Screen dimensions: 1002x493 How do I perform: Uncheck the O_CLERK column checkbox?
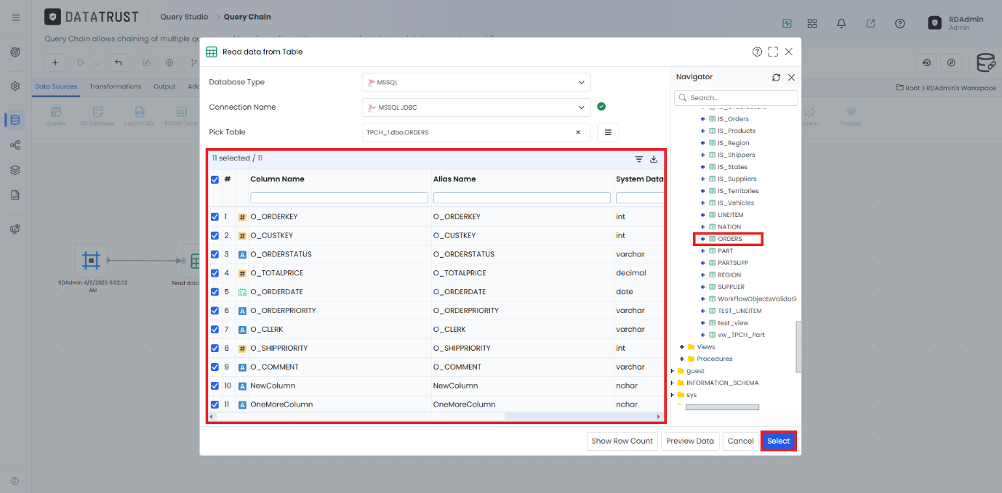(215, 329)
